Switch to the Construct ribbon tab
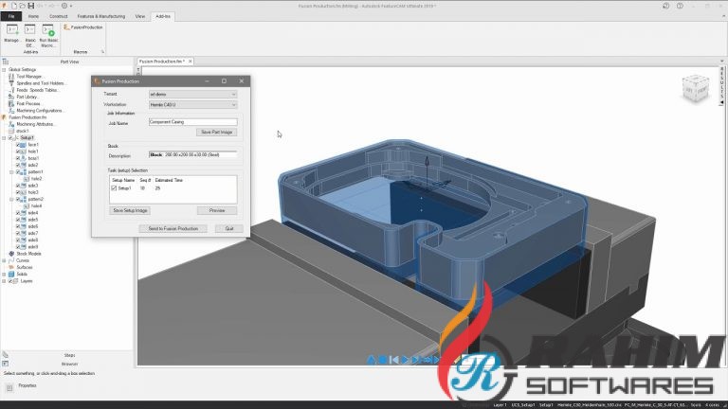 pyautogui.click(x=59, y=16)
